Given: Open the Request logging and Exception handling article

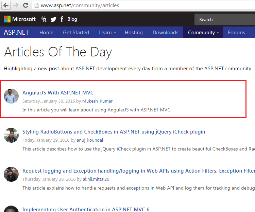Looking at the screenshot, I should [x=139, y=171].
